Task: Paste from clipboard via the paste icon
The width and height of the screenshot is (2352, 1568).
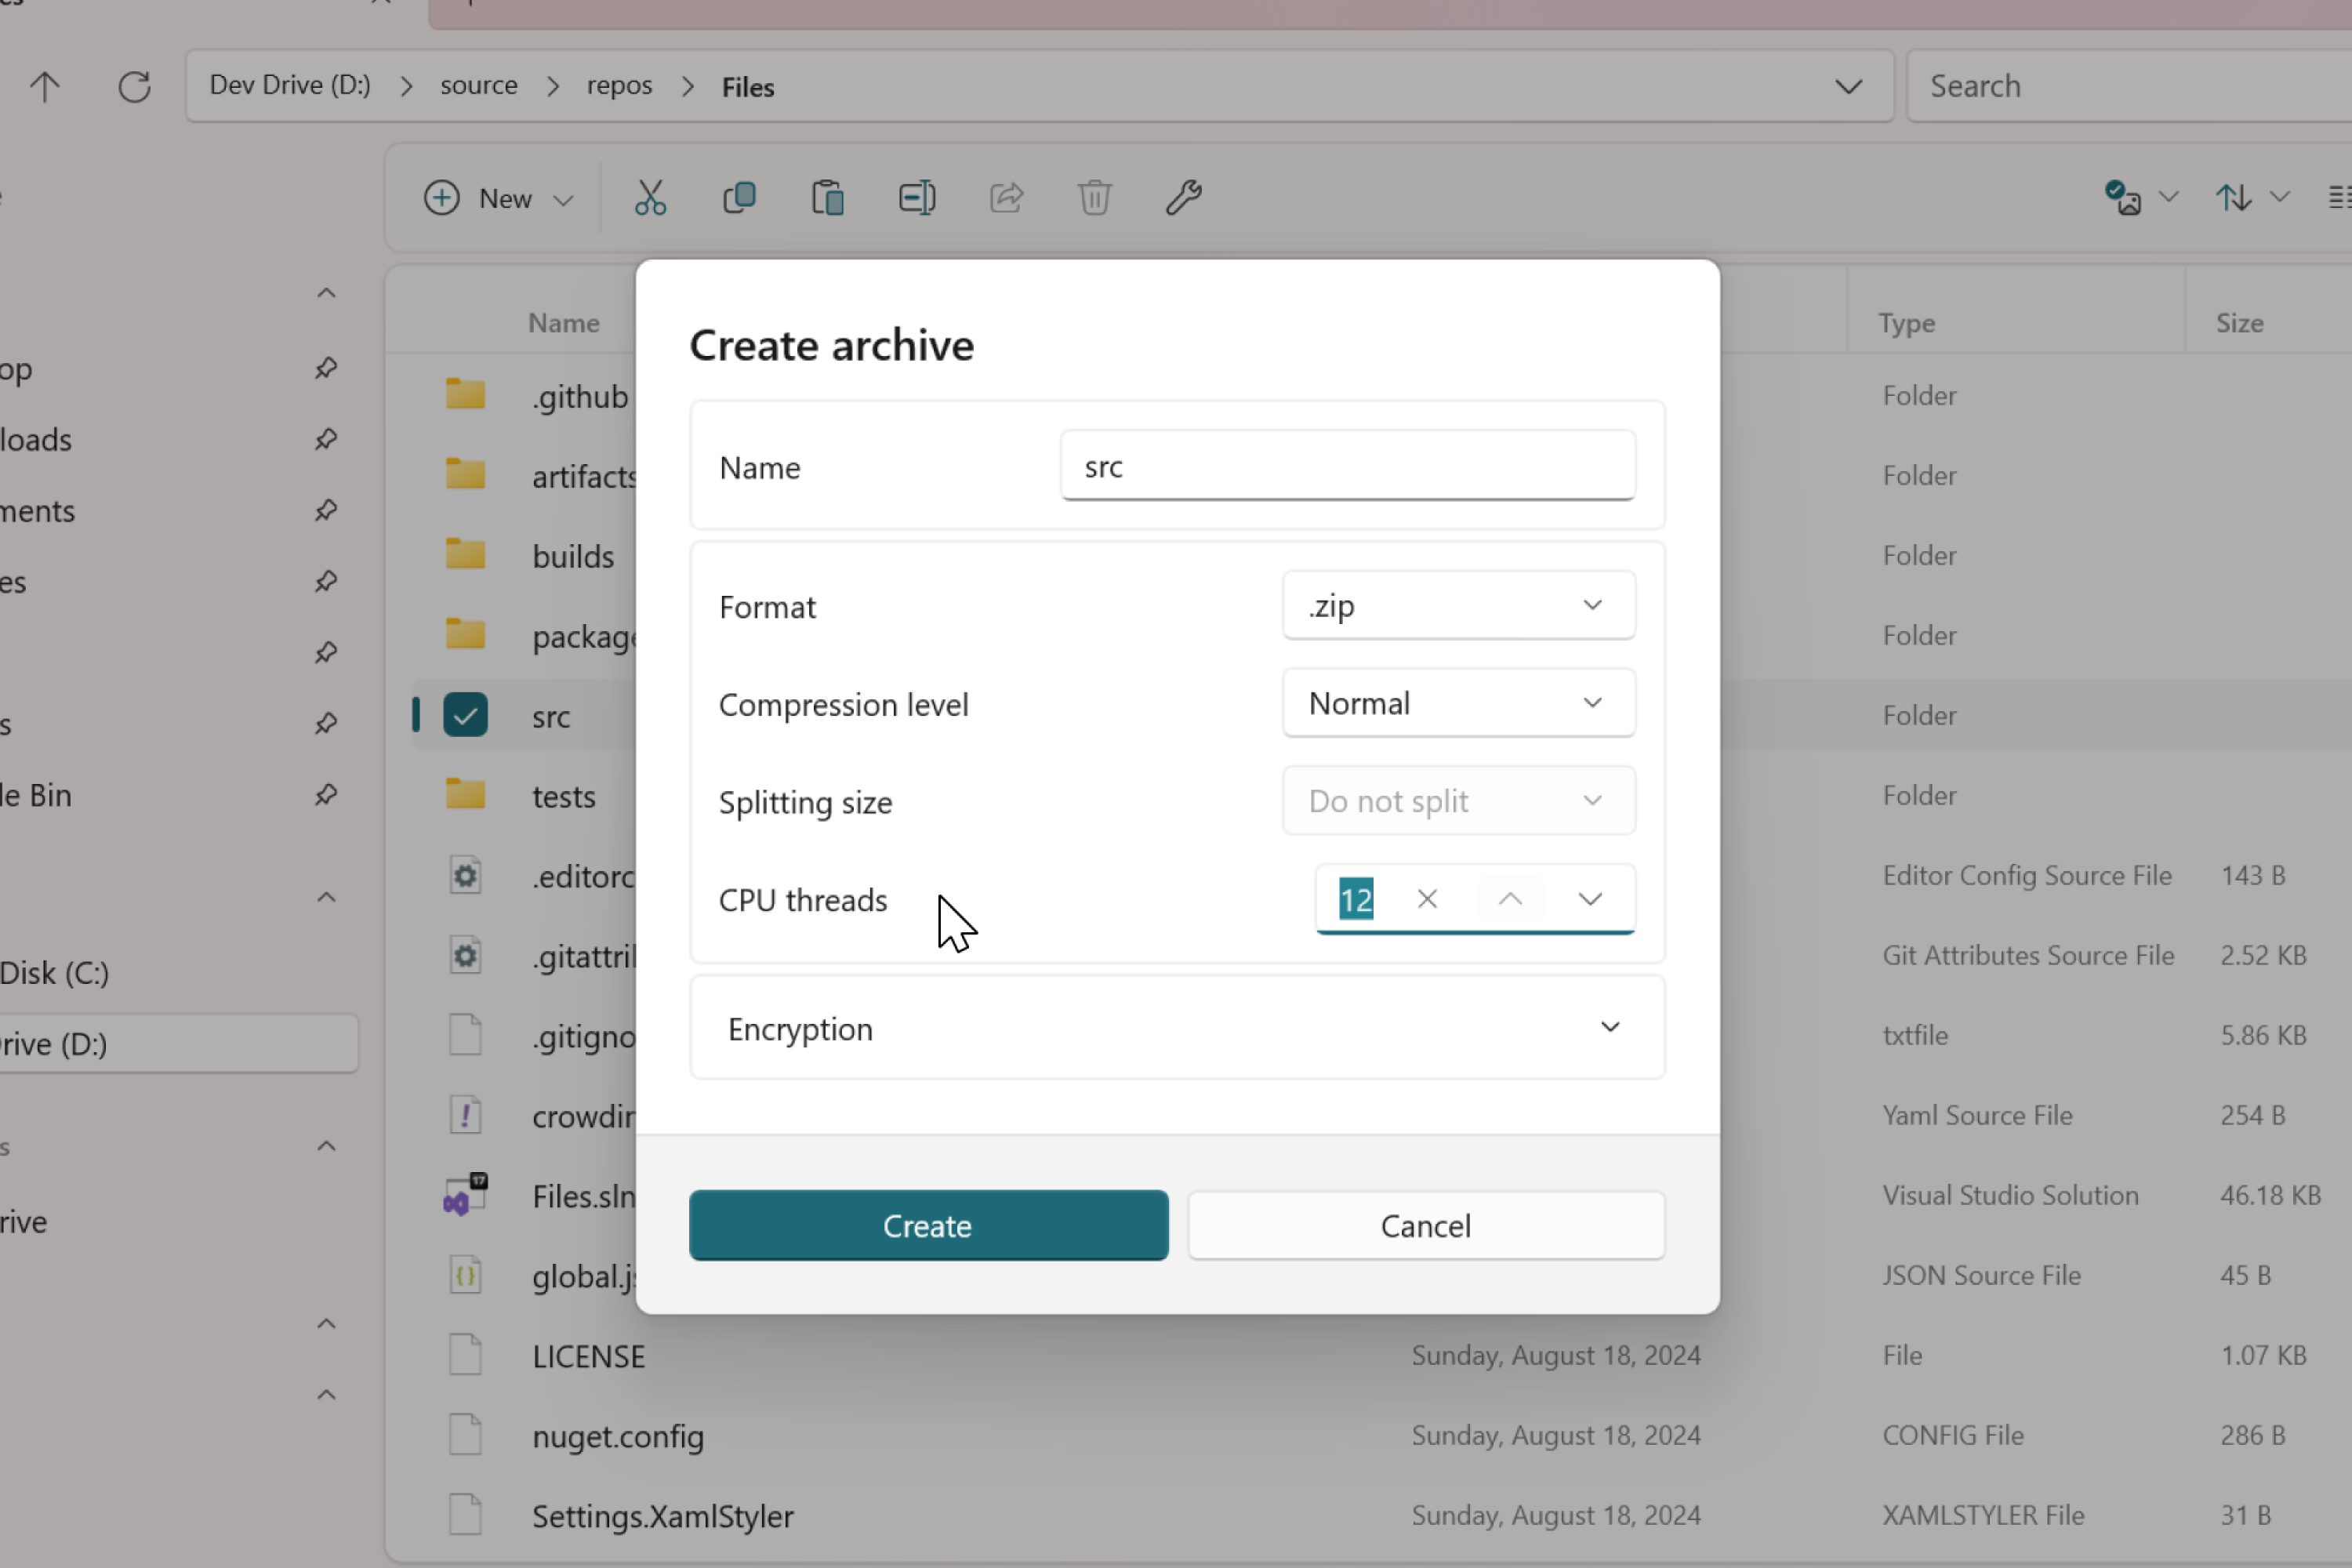Action: click(827, 197)
